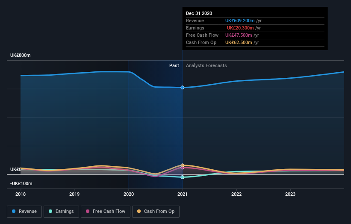351x224 pixels.
Task: Click the blue Revenue data point at 2021
Action: pyautogui.click(x=183, y=88)
